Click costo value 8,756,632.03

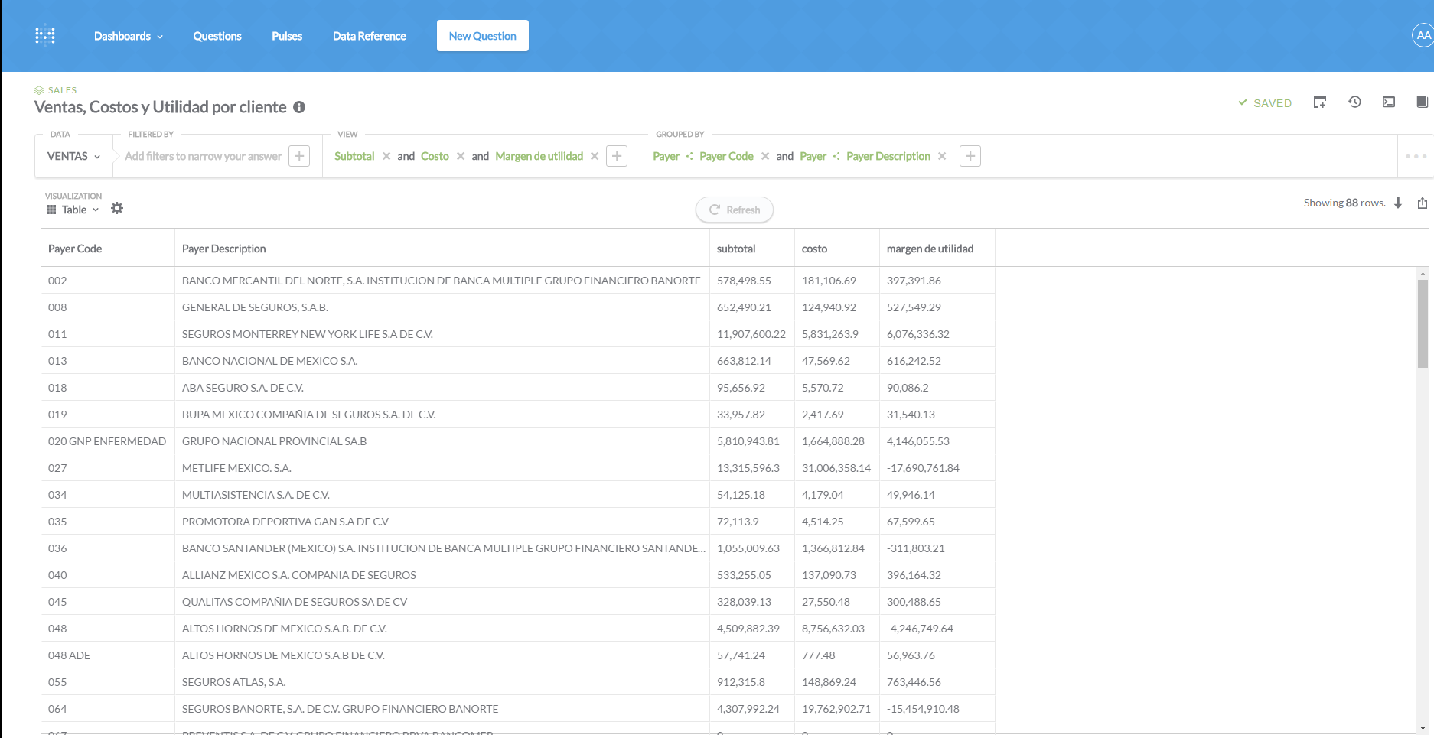[x=837, y=629]
